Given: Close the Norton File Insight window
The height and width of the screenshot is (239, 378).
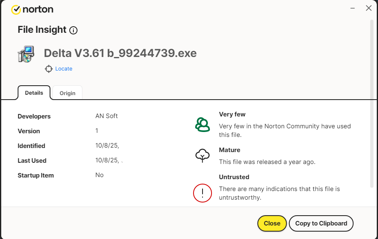Looking at the screenshot, I should [369, 8].
